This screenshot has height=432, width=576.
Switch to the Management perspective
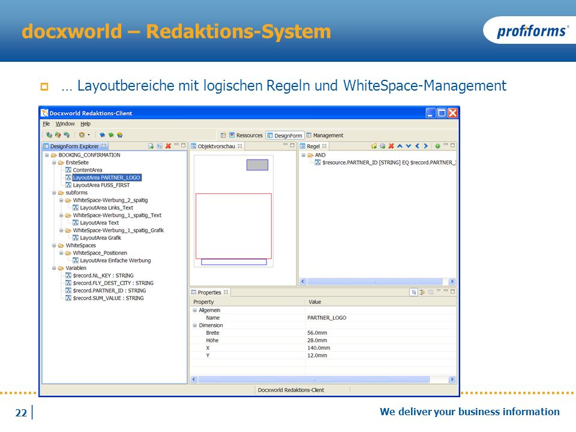(325, 136)
